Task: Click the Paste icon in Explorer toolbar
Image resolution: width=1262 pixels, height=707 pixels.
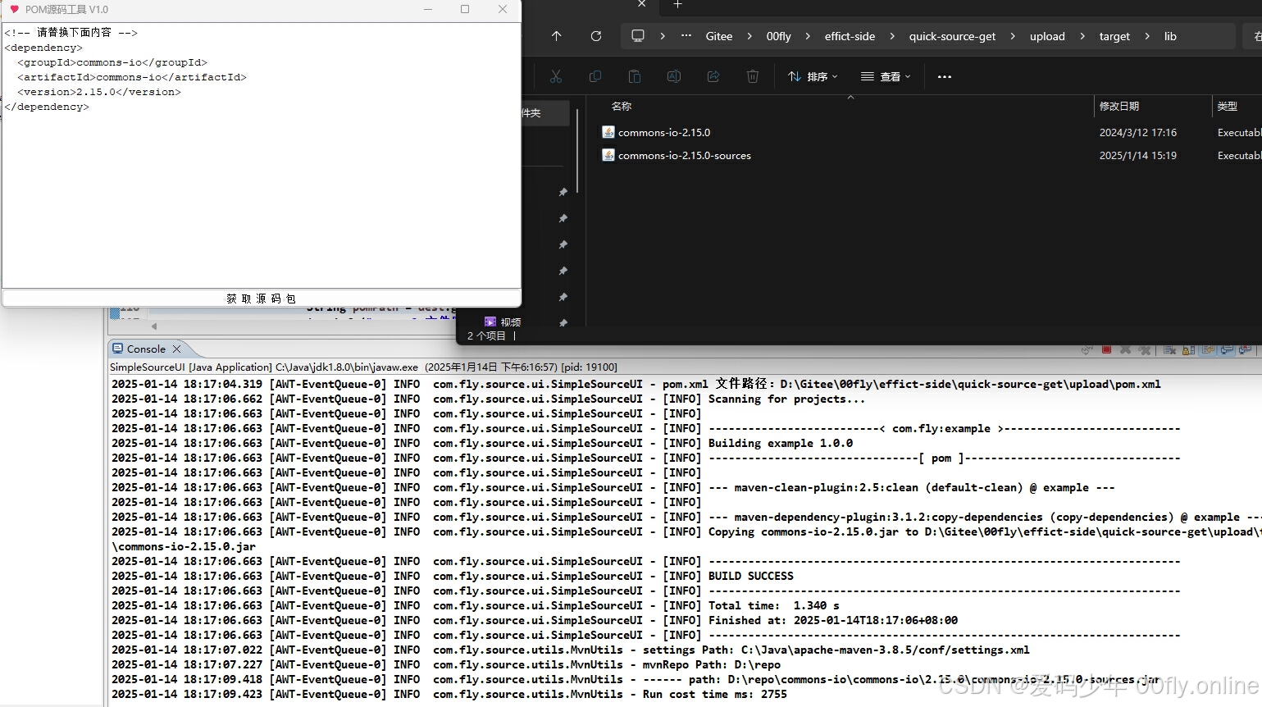Action: (x=635, y=76)
